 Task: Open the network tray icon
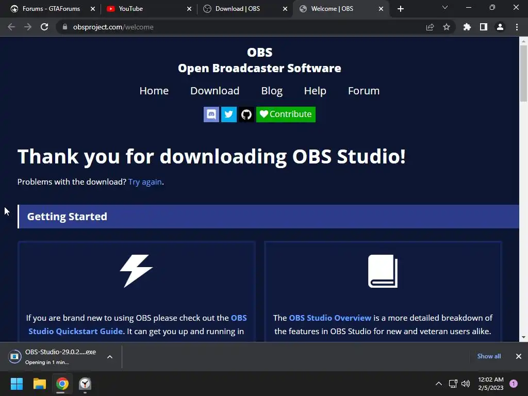point(453,384)
